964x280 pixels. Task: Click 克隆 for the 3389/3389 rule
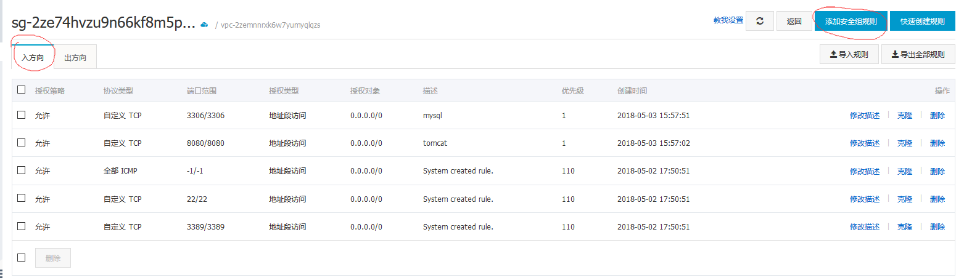coord(905,226)
